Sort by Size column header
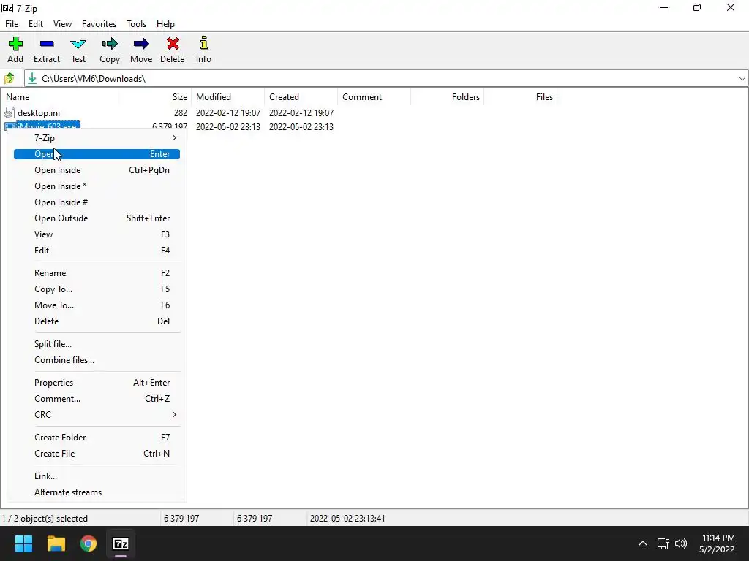The image size is (749, 561). (x=155, y=97)
